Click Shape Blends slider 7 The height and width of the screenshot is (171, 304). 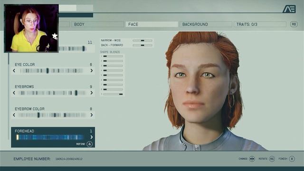click(113, 85)
